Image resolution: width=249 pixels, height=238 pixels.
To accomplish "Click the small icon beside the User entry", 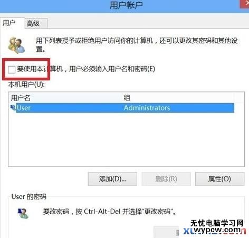I will coord(13,107).
